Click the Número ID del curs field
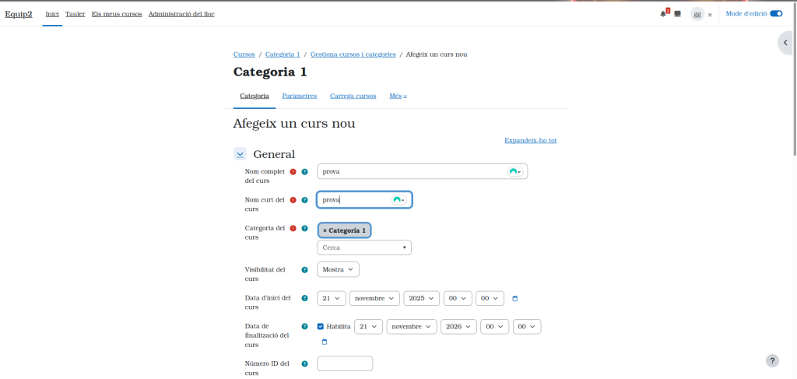 click(x=345, y=363)
